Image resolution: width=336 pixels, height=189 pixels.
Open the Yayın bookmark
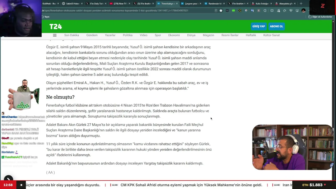(46, 17)
